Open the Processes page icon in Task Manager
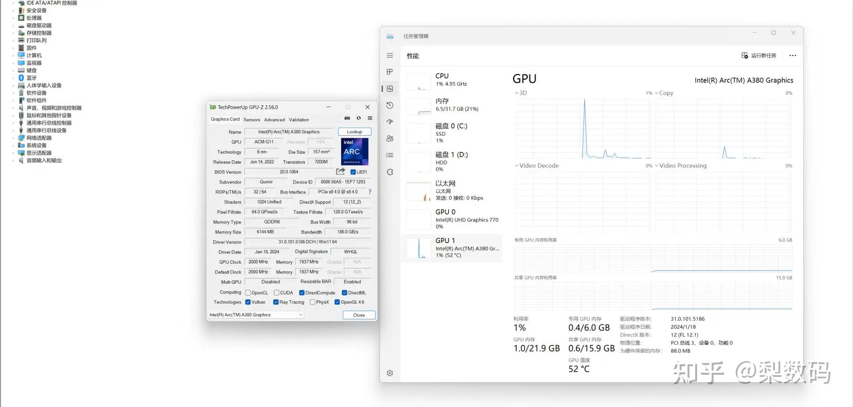 click(390, 72)
